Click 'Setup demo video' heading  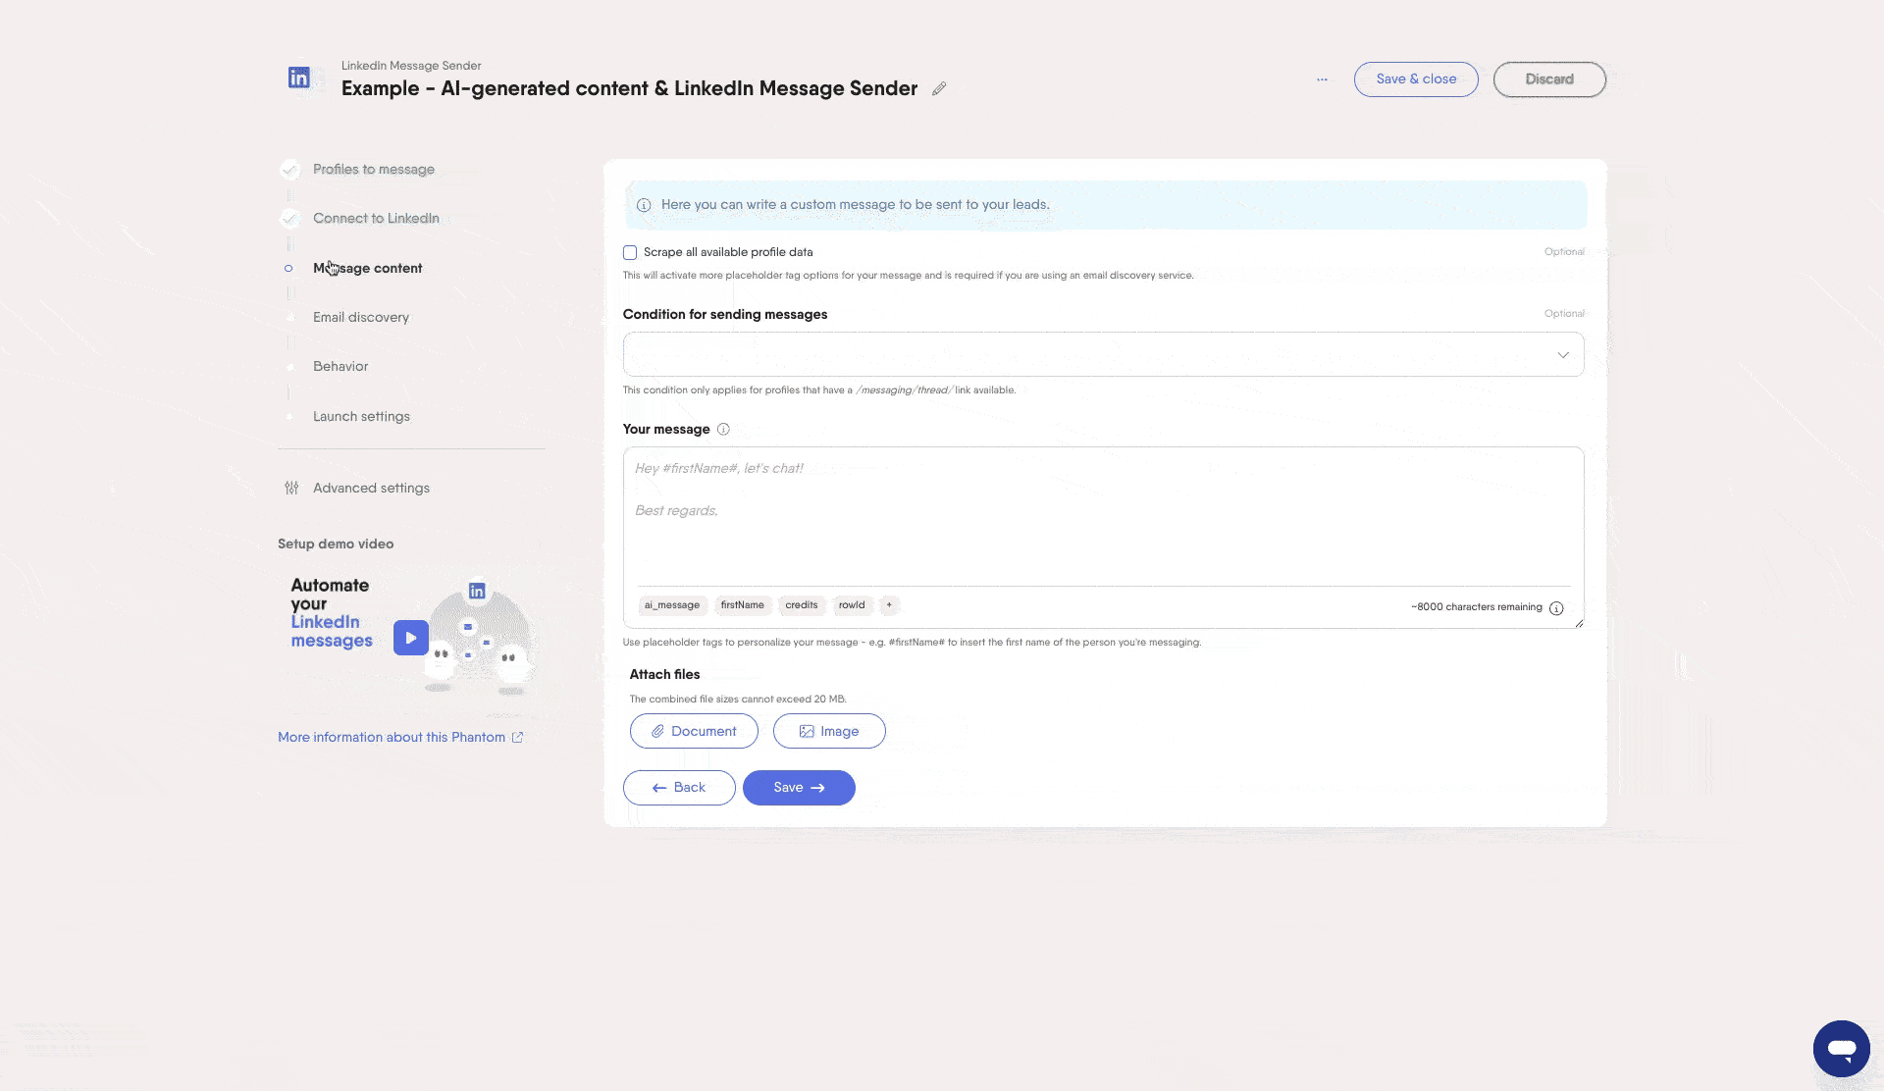(x=336, y=544)
